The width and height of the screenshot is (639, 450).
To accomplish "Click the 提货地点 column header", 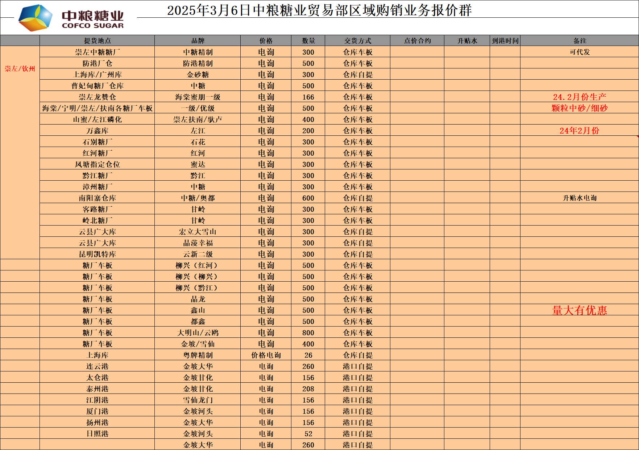I will [97, 41].
